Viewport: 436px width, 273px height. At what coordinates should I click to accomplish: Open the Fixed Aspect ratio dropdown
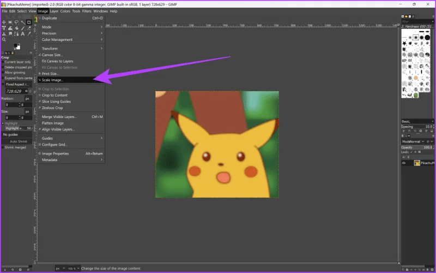coord(19,84)
